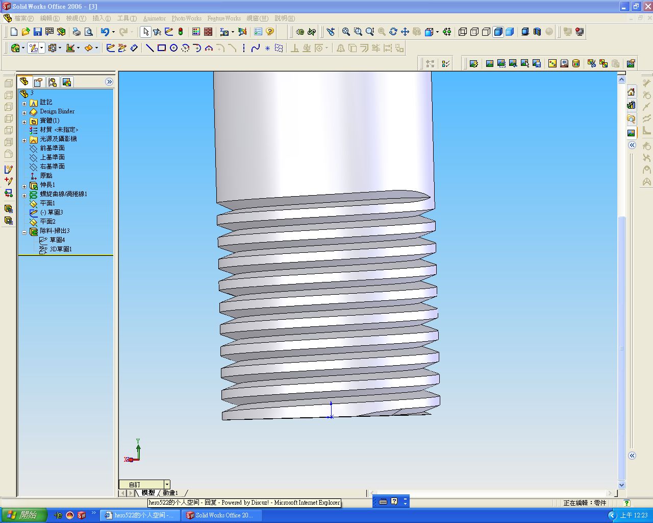
Task: Select the Centerline sketch tool
Action: click(x=244, y=48)
